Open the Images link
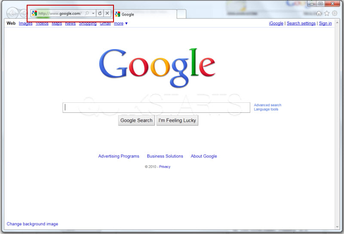Image resolution: width=344 pixels, height=234 pixels. click(25, 23)
